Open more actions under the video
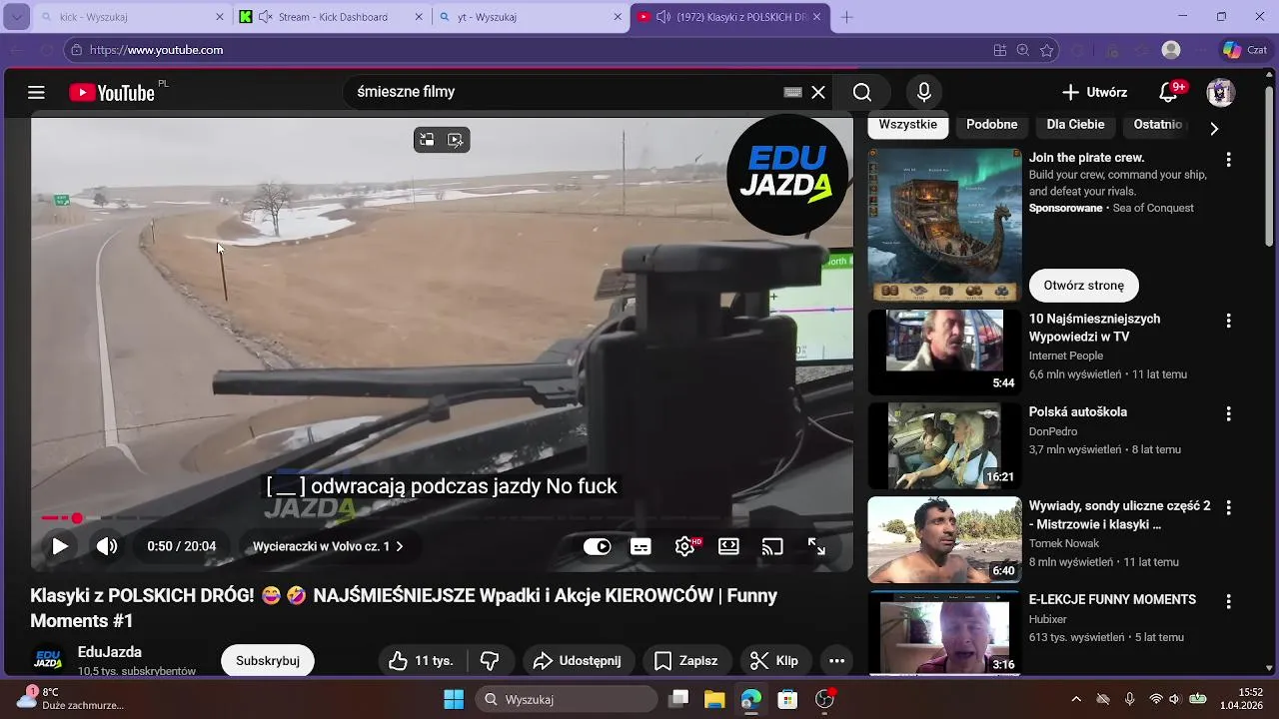Viewport: 1279px width, 719px height. click(837, 661)
